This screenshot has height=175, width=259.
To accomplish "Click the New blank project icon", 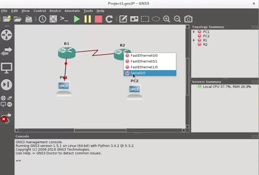I will (x=7, y=19).
